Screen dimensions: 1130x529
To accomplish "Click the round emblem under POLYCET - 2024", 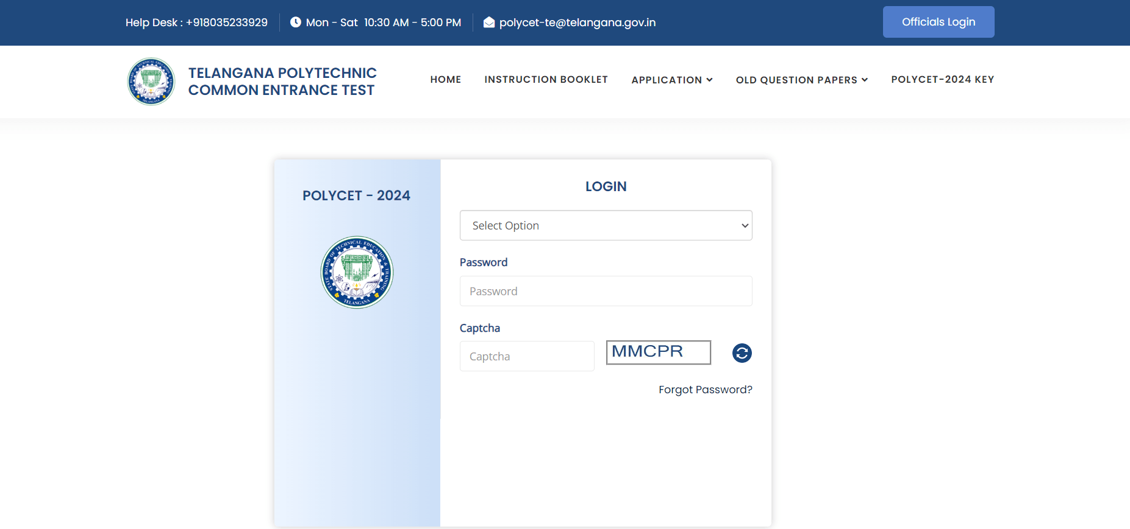I will pyautogui.click(x=357, y=272).
